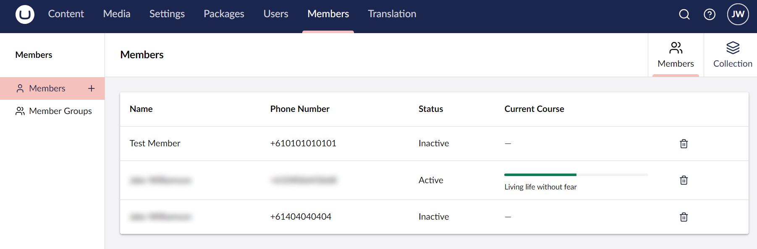
Task: Open the Content section
Action: 66,14
